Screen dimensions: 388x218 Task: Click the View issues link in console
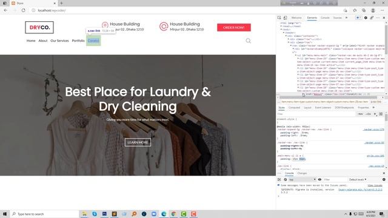(x=375, y=185)
